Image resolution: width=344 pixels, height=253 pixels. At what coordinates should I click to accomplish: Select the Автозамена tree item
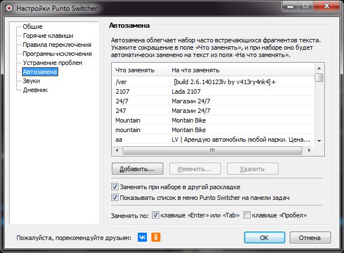pyautogui.click(x=40, y=72)
